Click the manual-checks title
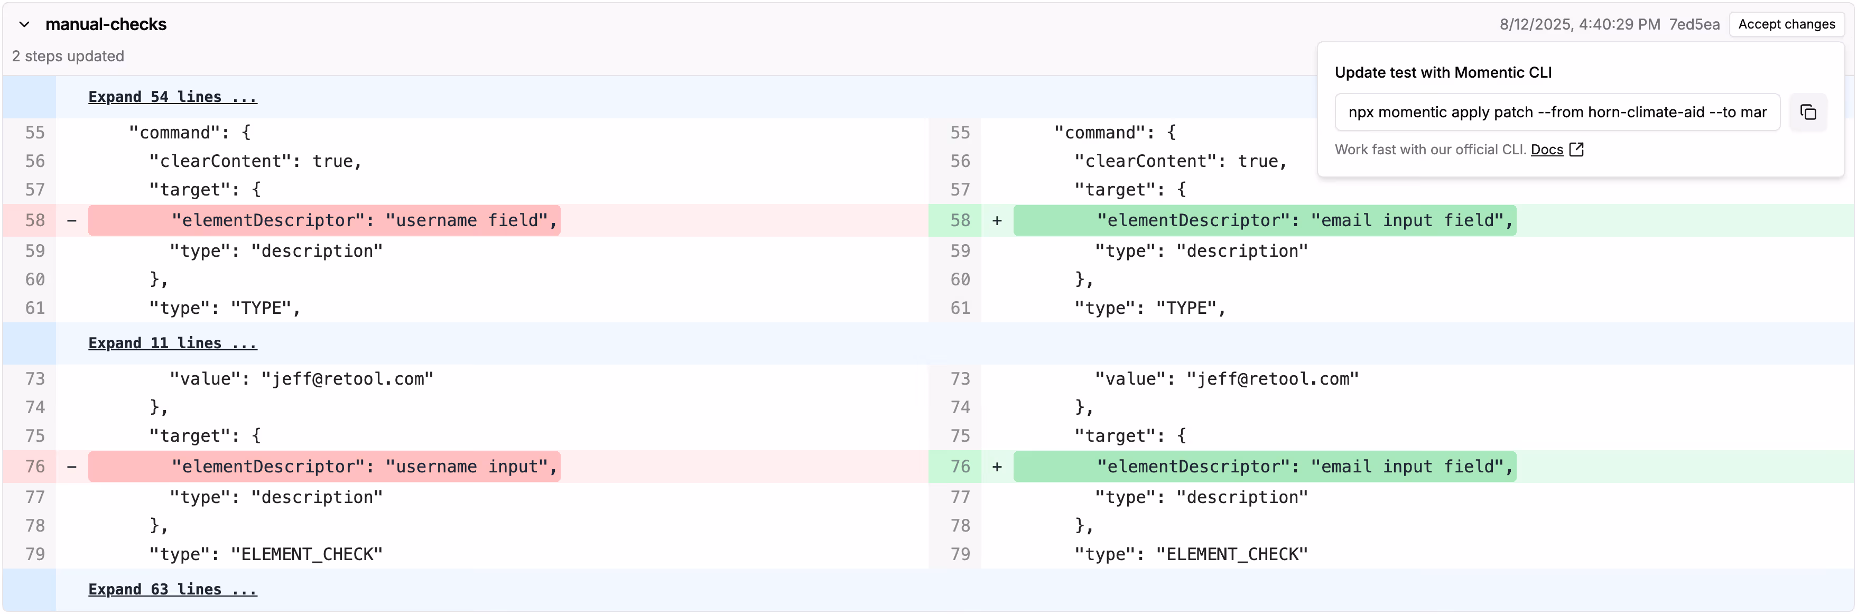This screenshot has height=614, width=1857. coord(106,24)
